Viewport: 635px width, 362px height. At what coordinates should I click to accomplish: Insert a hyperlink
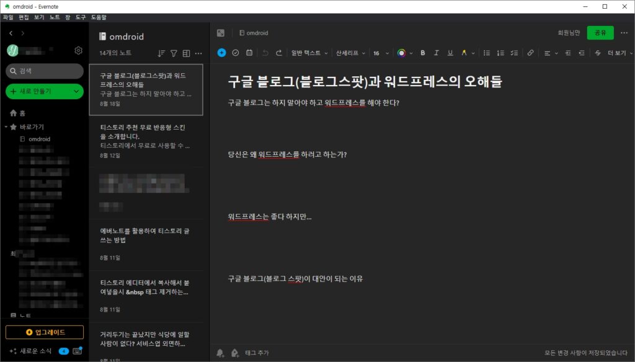click(x=531, y=53)
